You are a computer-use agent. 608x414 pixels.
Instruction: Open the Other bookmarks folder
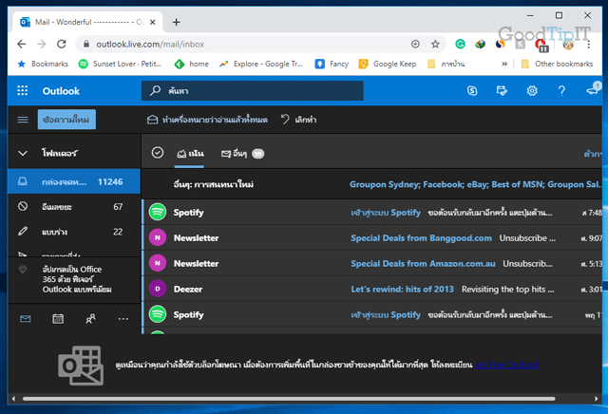point(558,64)
